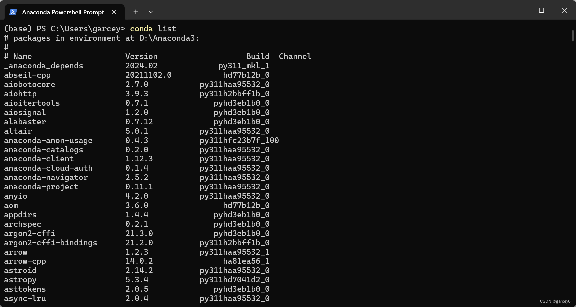Click the prompt path 'C:\Users\garcey>'
The width and height of the screenshot is (576, 307).
tap(88, 29)
